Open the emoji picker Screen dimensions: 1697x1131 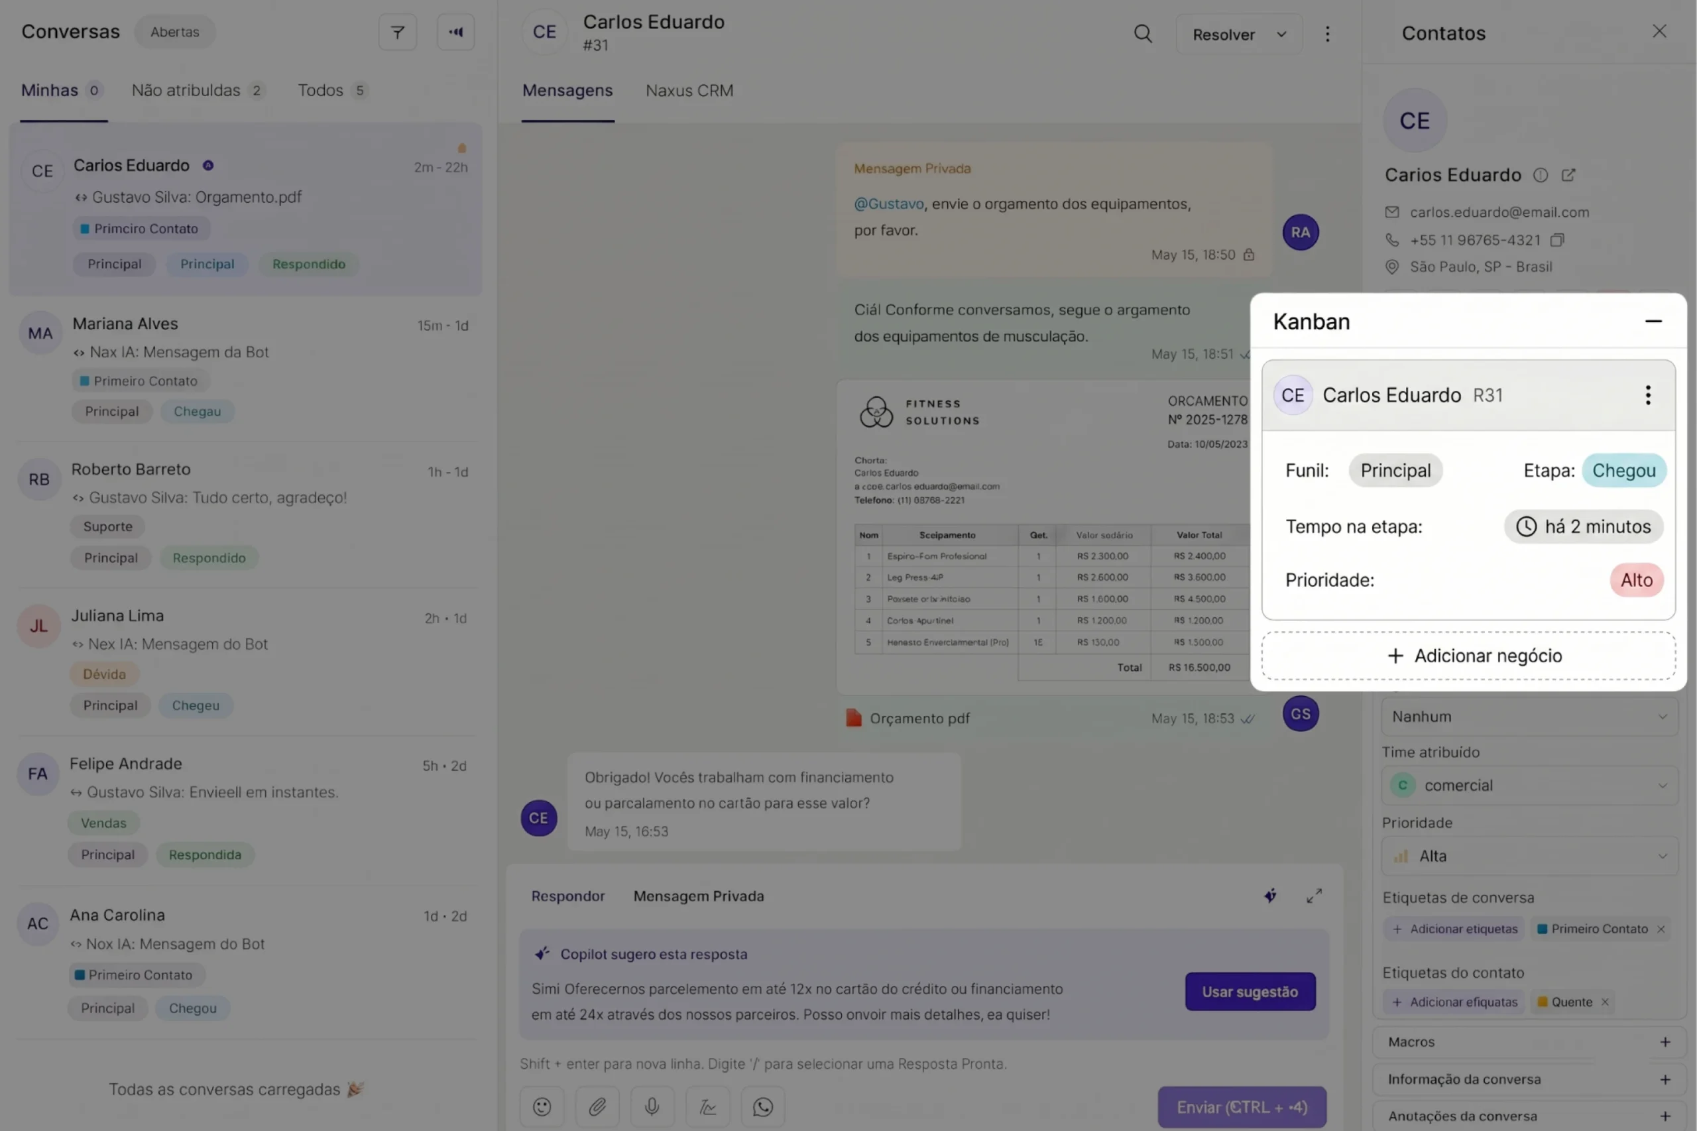[x=542, y=1106]
